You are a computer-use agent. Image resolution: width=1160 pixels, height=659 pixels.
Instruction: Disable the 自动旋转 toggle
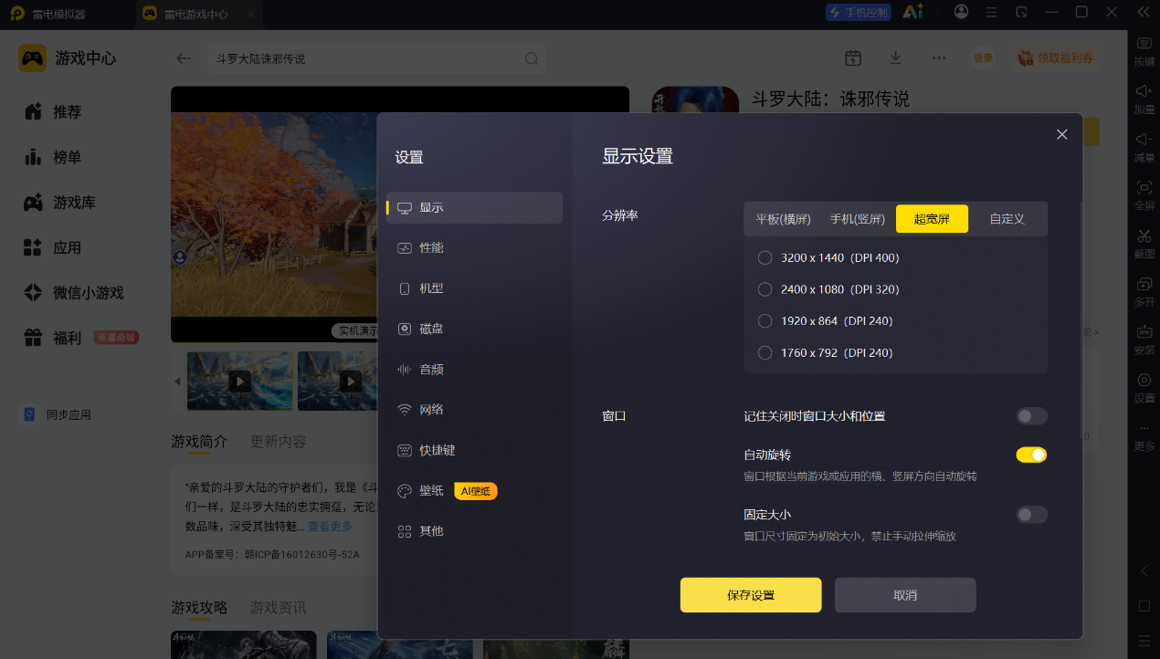(x=1031, y=455)
